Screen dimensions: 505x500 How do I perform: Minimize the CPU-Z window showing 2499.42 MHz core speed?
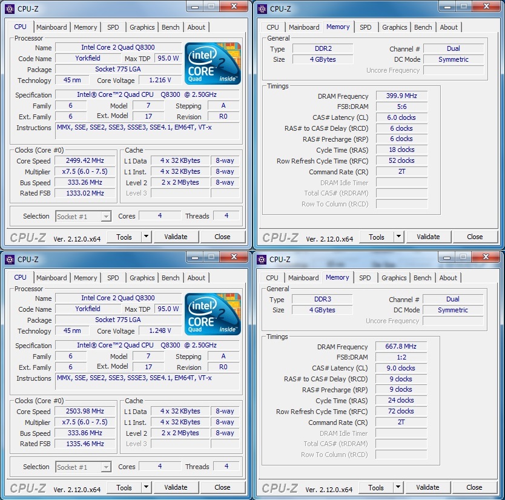pyautogui.click(x=195, y=6)
